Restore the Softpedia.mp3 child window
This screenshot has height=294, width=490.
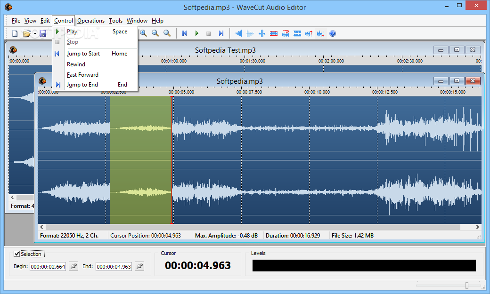tap(457, 81)
